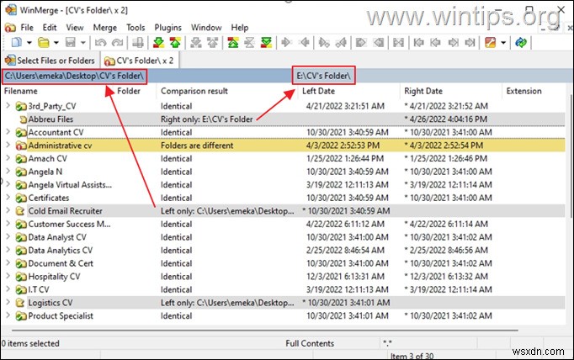Click the grayed Current Difference icon
Screen dimensions: 574x360
coord(250,43)
